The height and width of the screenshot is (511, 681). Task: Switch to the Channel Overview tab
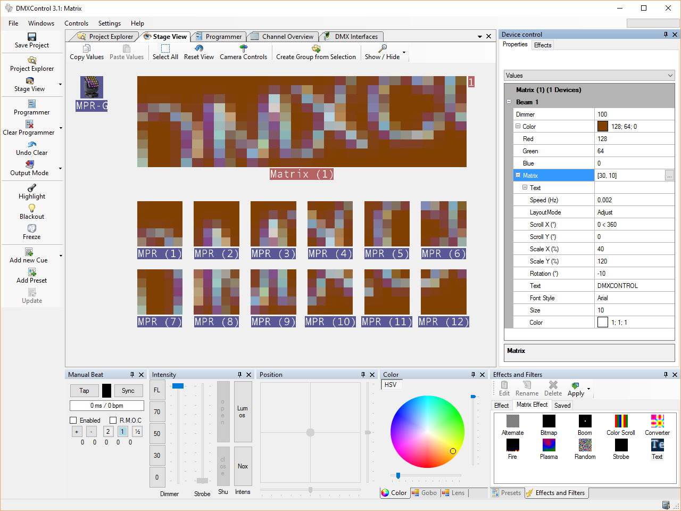click(x=283, y=37)
